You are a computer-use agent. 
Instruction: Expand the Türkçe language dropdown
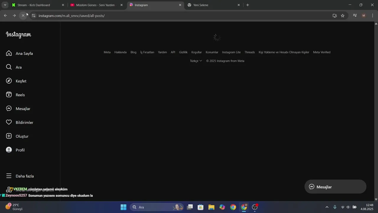click(196, 61)
